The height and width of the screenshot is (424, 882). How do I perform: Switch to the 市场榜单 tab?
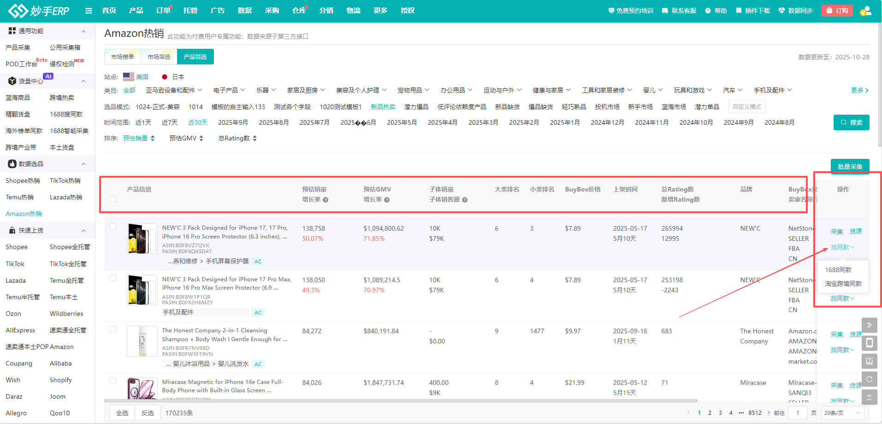point(123,57)
